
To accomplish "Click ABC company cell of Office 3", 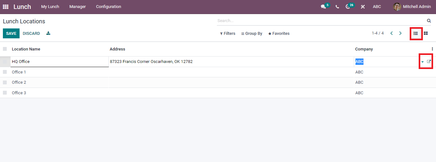I will click(359, 93).
